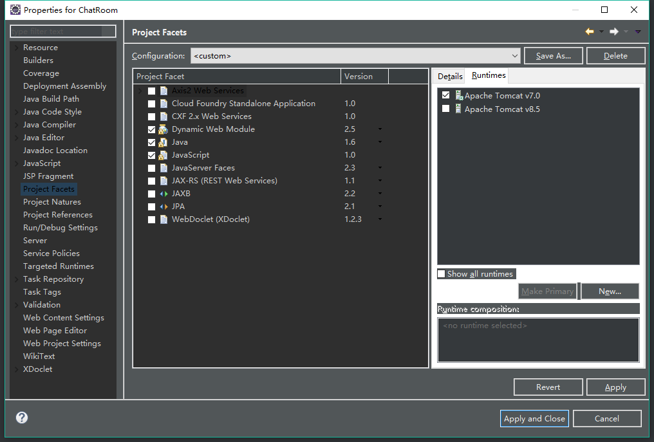Check Cloud Foundry Standalone Application facet
Viewport: 654px width, 442px height.
tap(151, 104)
